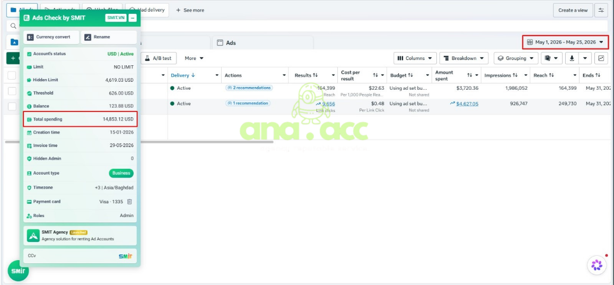Viewport: 614px width, 285px height.
Task: Click the campaigns folder icon tab
Action: 14,42
